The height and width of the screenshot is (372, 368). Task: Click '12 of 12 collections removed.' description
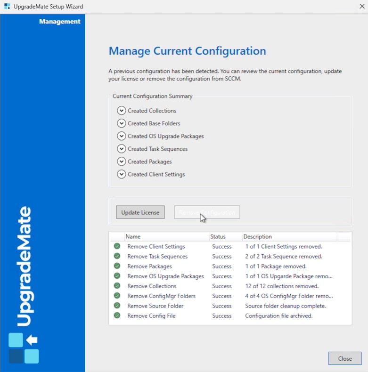pyautogui.click(x=282, y=286)
